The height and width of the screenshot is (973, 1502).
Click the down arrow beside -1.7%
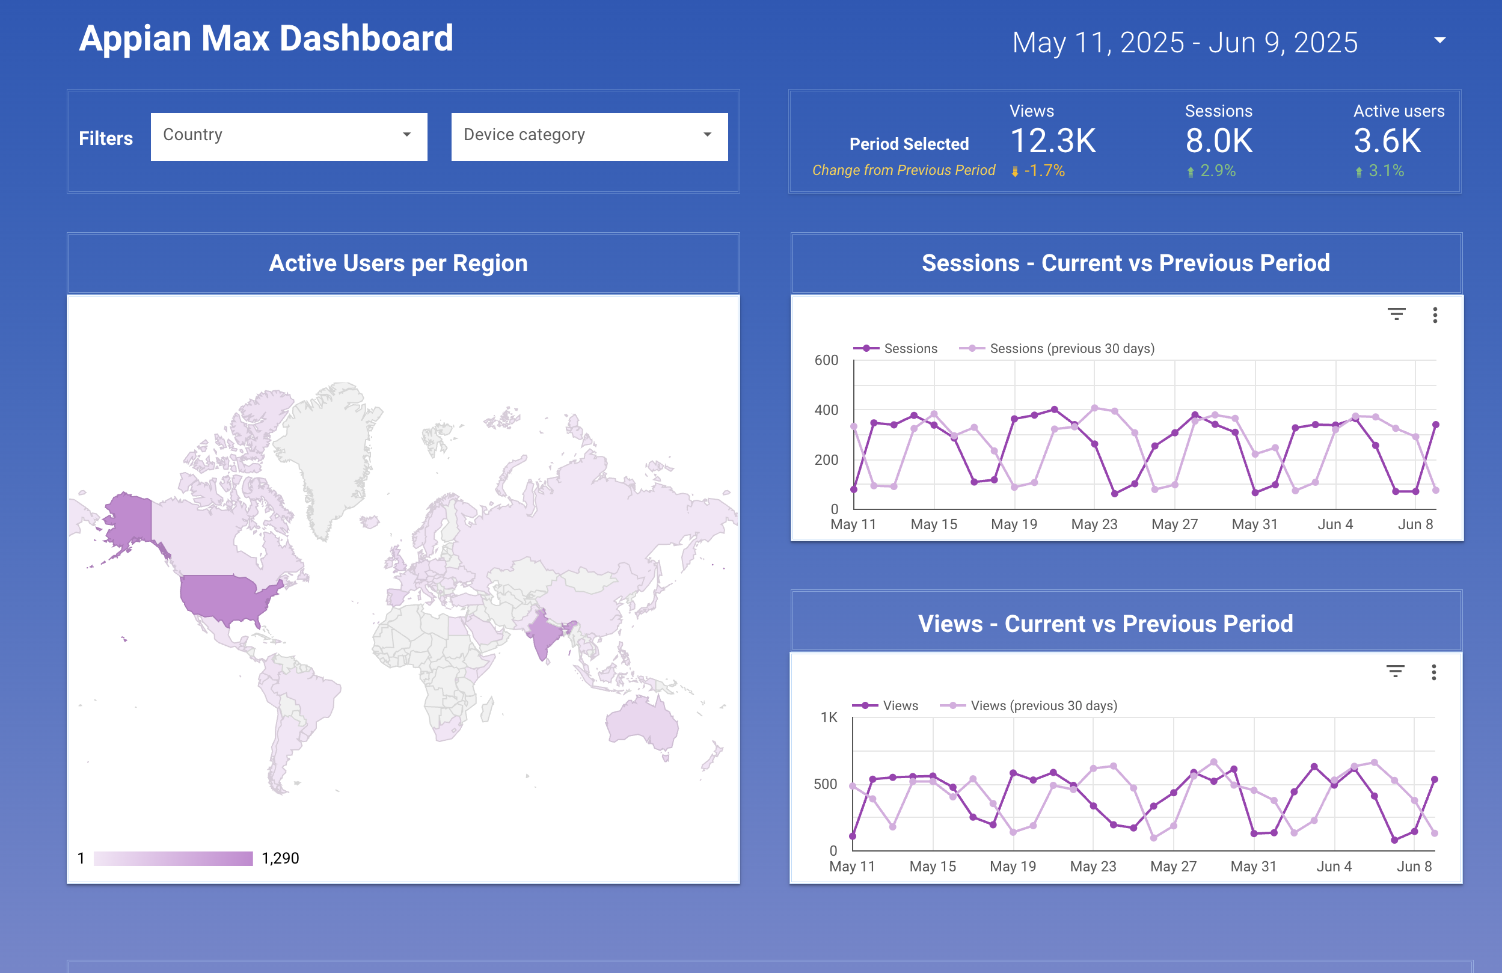click(x=1015, y=171)
